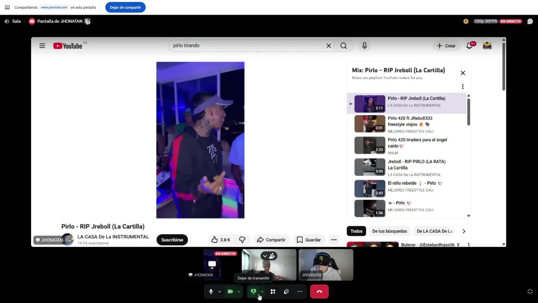The width and height of the screenshot is (538, 303).
Task: Open the YouTube account avatar
Action: coord(487,45)
